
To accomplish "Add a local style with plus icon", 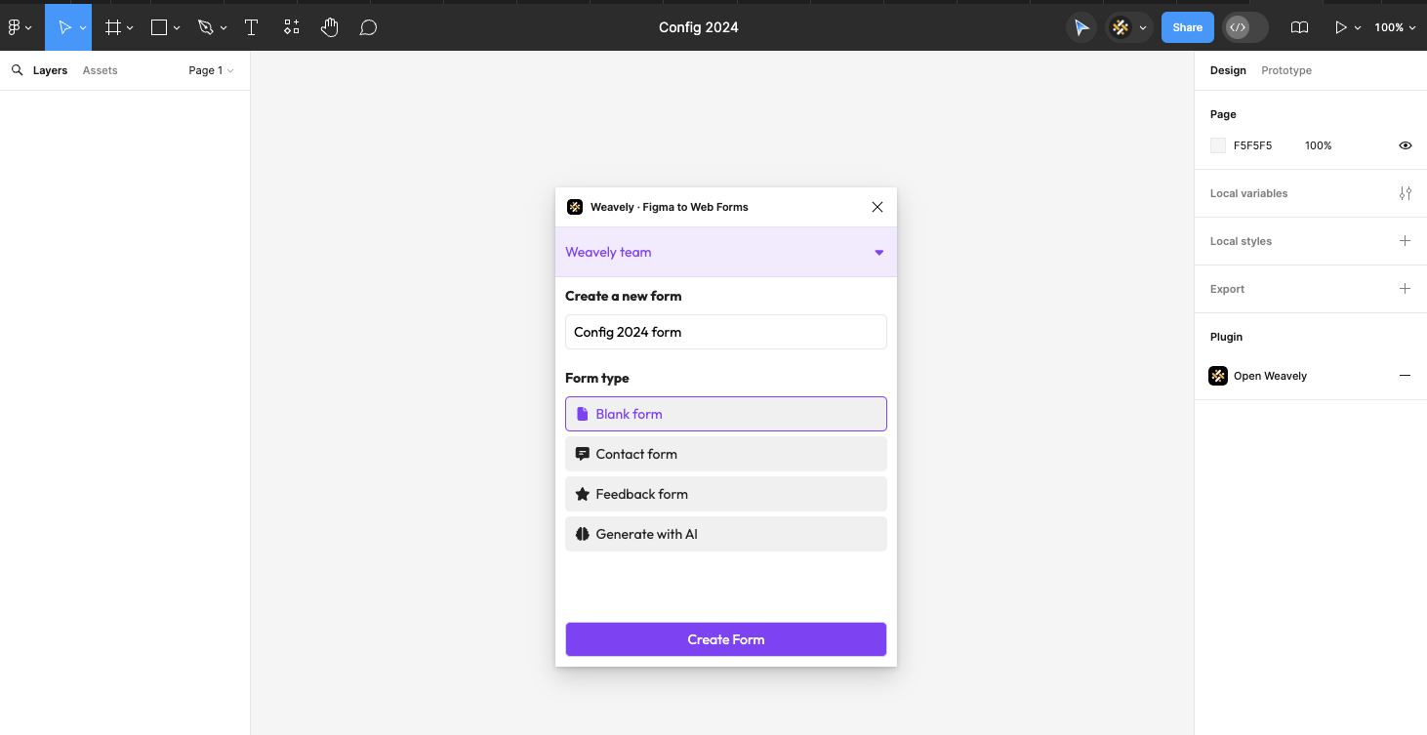I will pos(1406,241).
